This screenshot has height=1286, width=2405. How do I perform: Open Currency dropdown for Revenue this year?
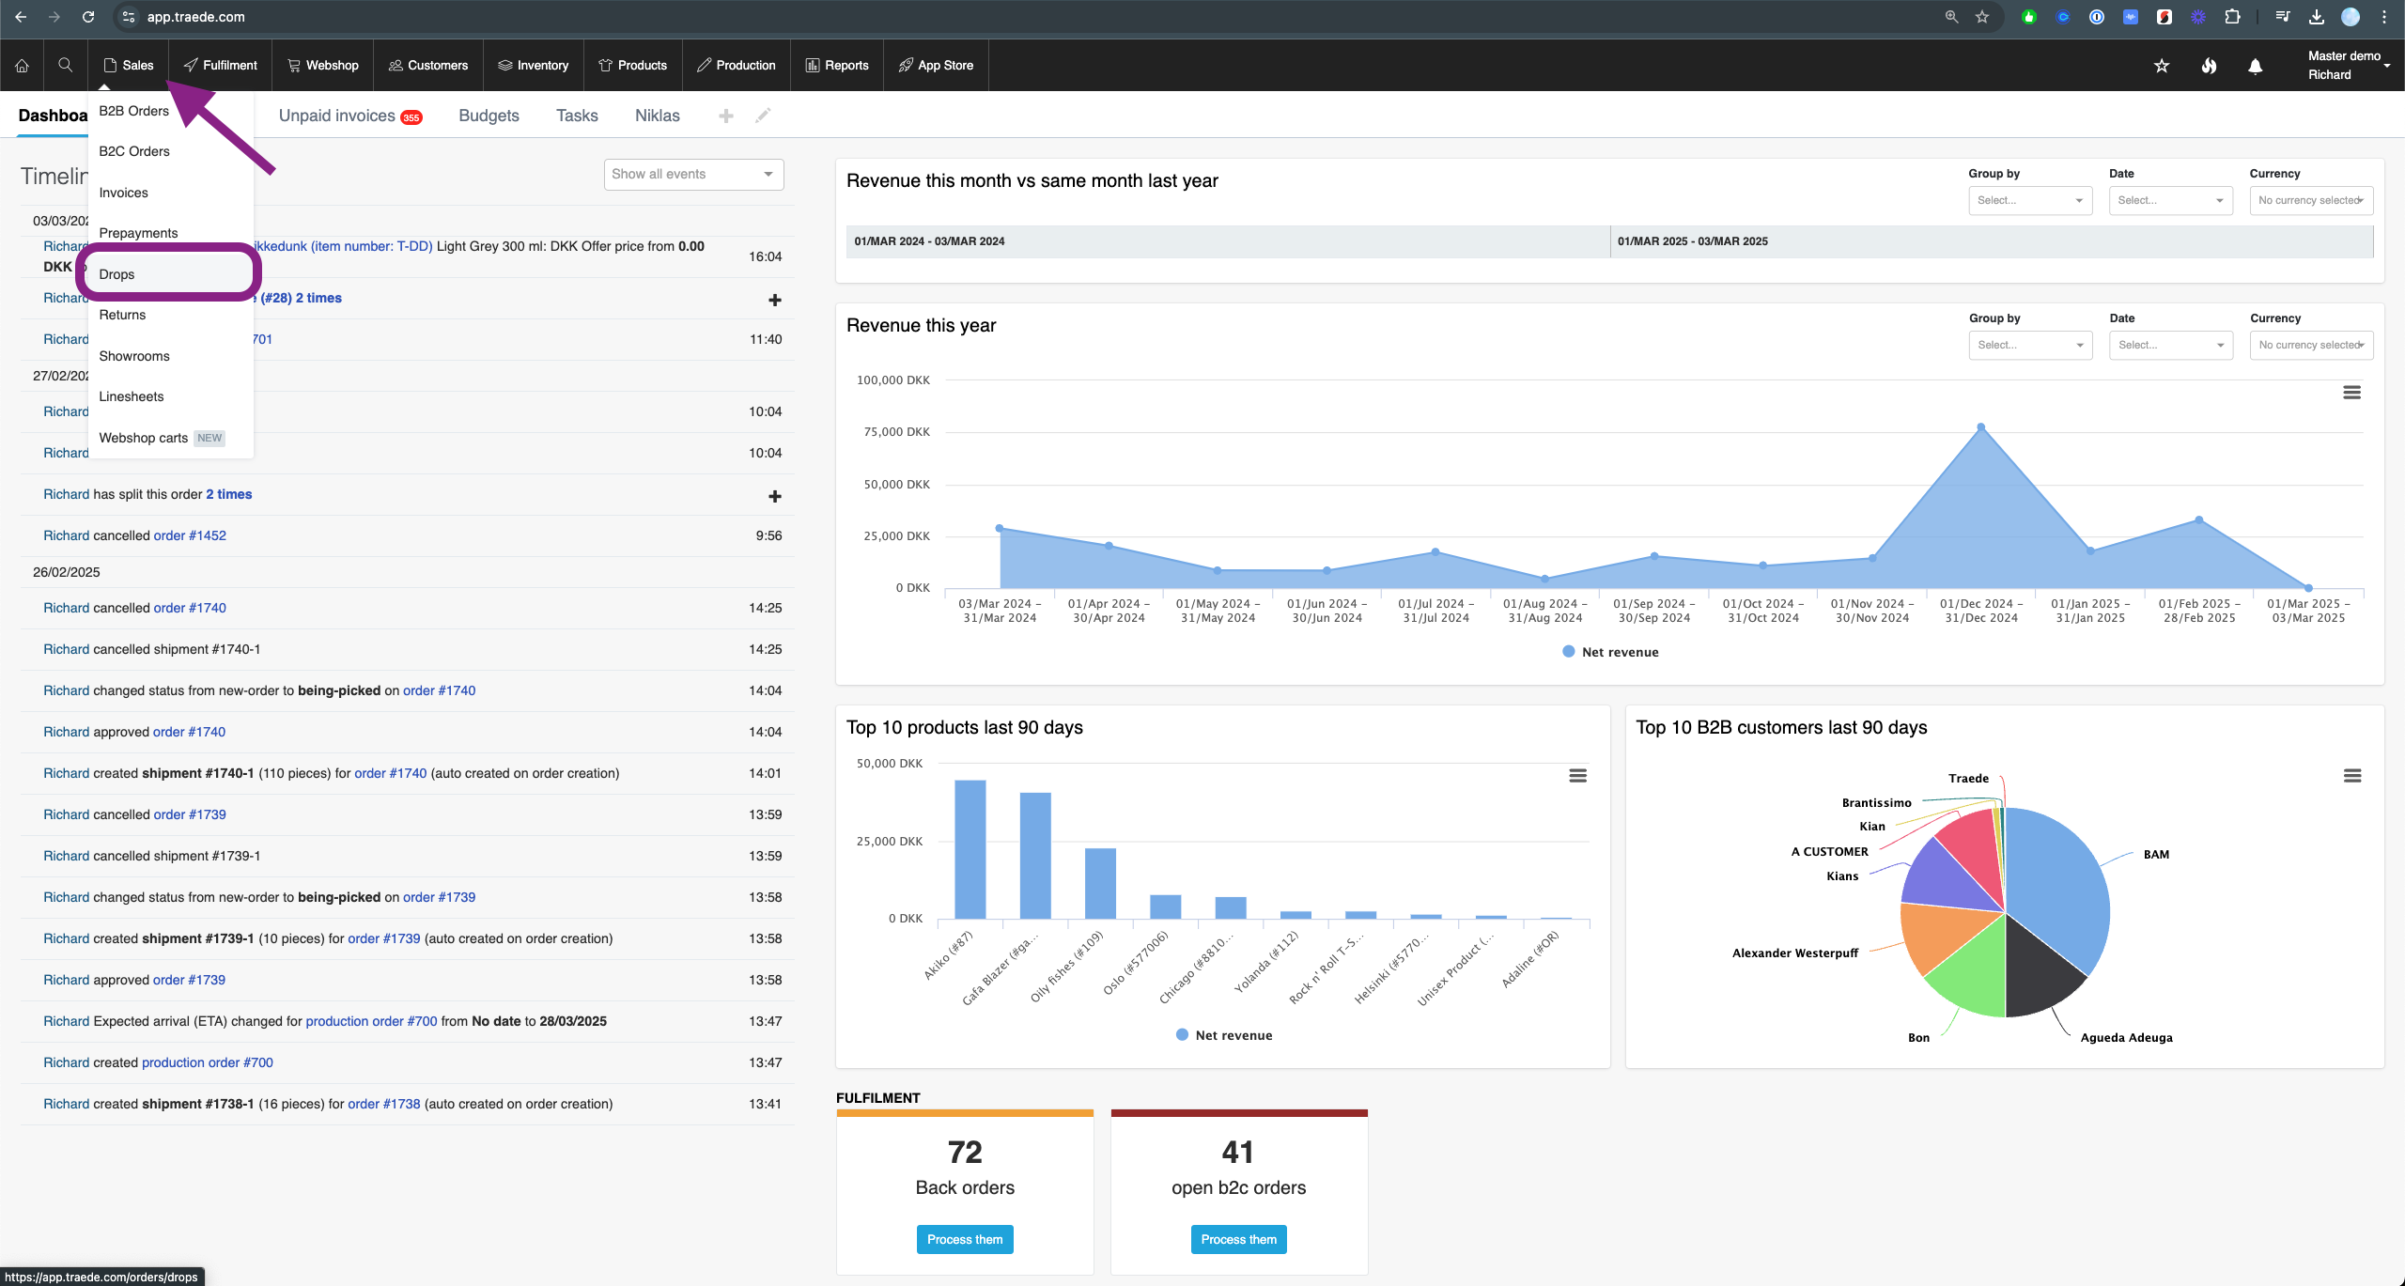[2311, 345]
